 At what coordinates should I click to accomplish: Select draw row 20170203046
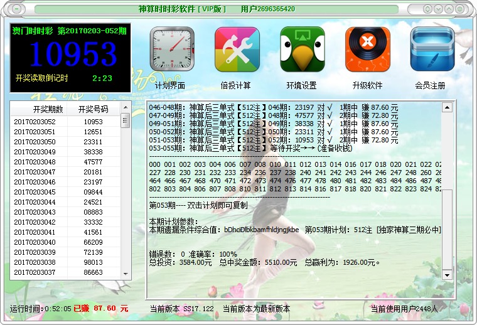click(65, 182)
